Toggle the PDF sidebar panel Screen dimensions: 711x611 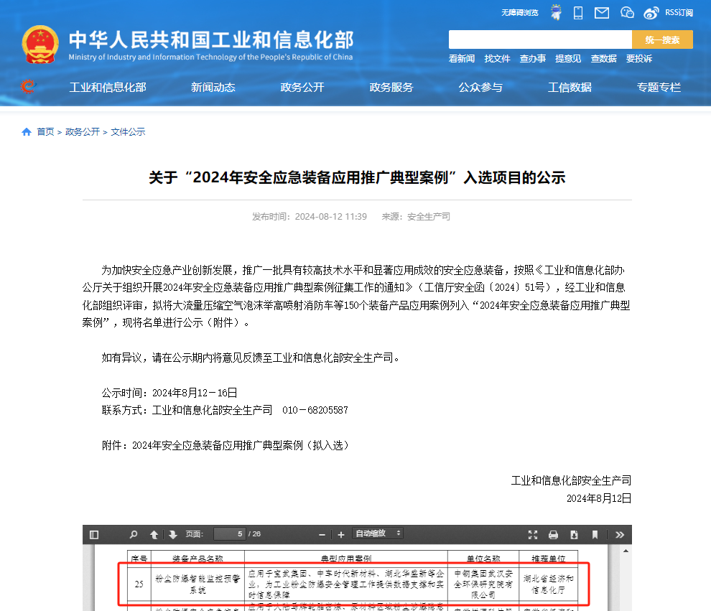pos(94,535)
